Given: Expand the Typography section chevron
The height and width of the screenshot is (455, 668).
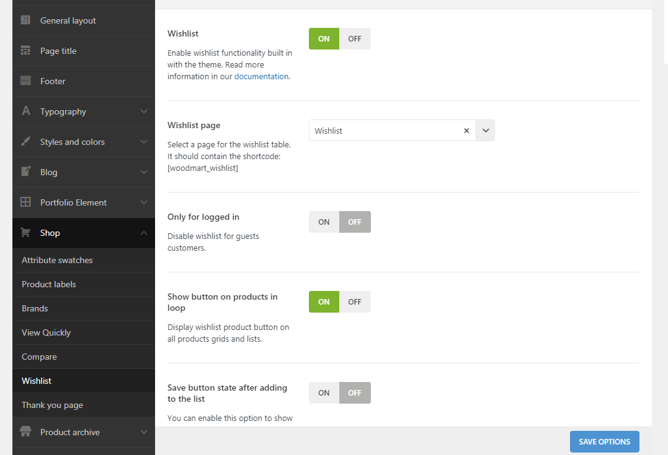Looking at the screenshot, I should click(x=144, y=111).
